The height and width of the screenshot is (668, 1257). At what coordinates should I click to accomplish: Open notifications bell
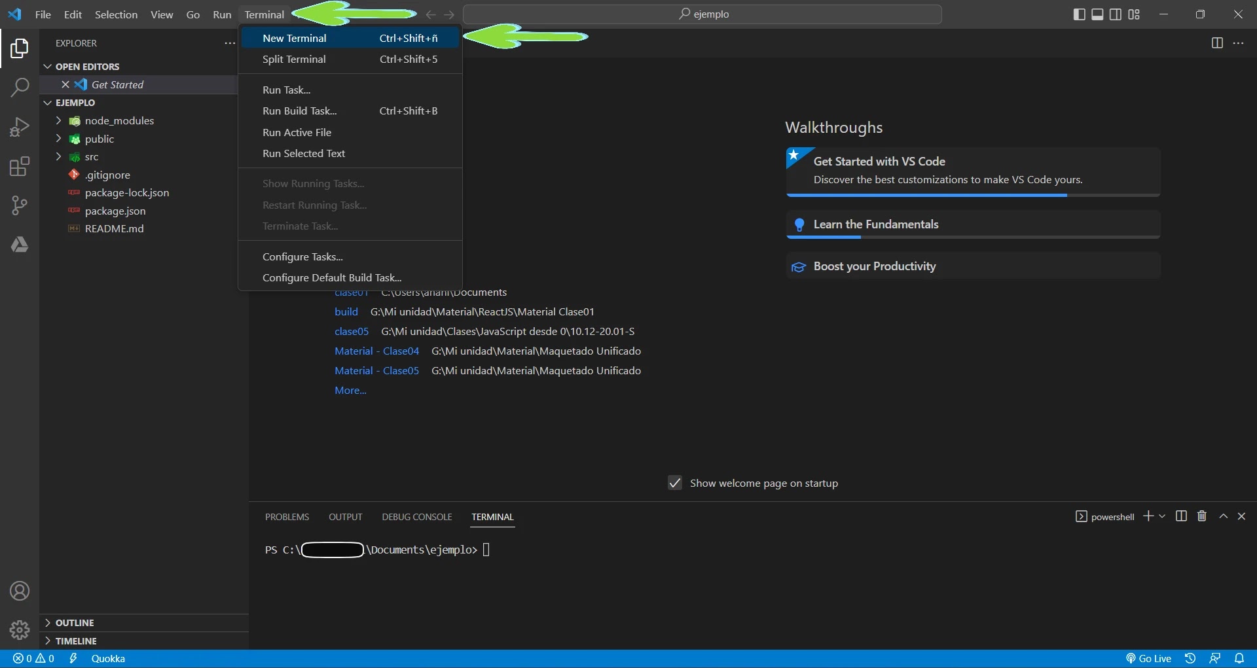(x=1239, y=659)
